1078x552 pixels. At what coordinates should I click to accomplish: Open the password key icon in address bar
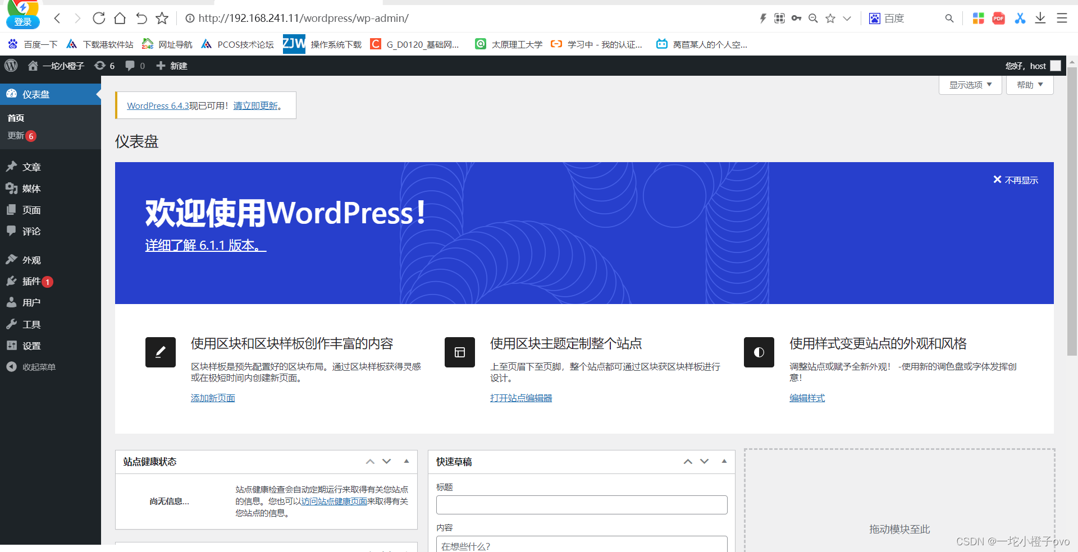(796, 19)
